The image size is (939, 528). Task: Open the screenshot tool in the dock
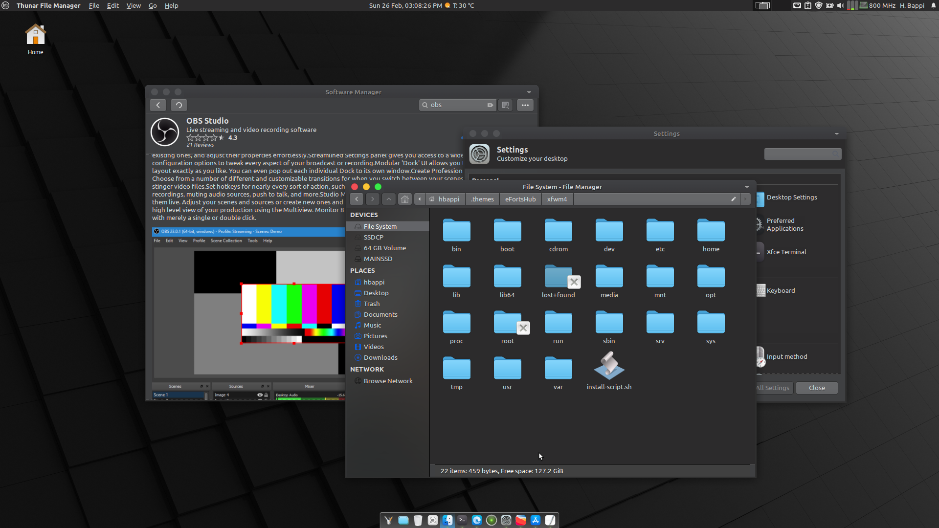433,520
